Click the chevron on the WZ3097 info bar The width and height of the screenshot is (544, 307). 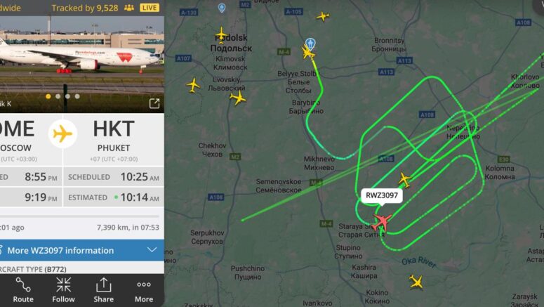pyautogui.click(x=152, y=249)
